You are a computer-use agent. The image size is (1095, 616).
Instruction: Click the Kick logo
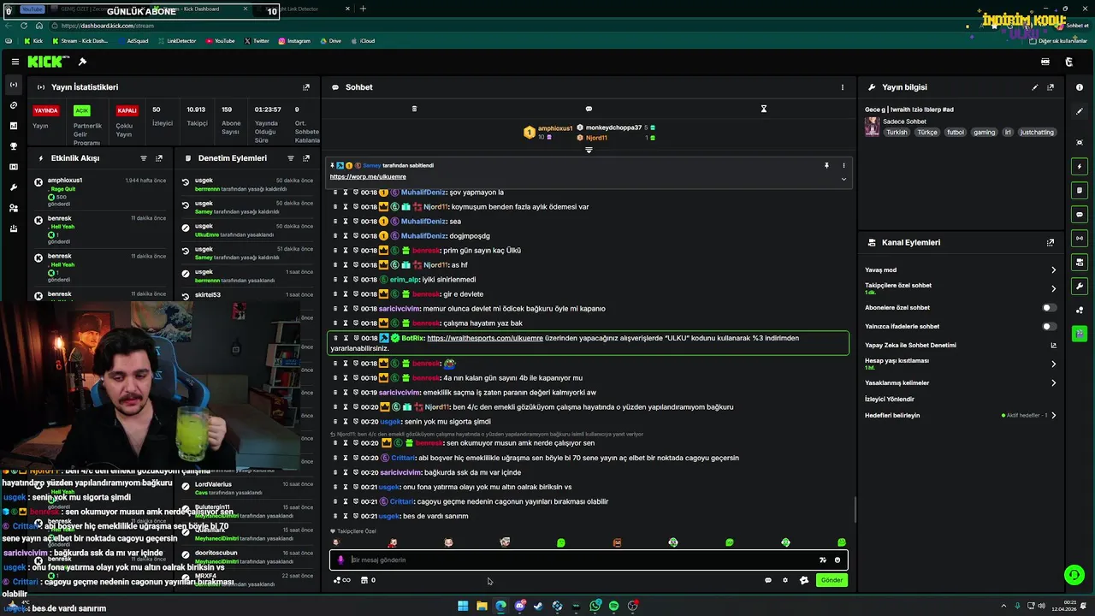[44, 62]
